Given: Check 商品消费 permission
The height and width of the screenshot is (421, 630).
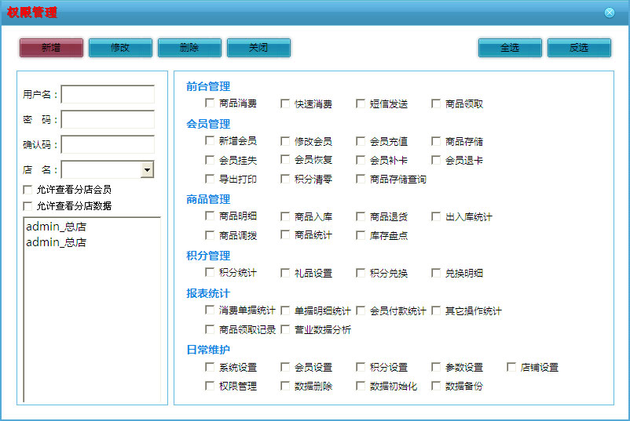Looking at the screenshot, I should 209,103.
